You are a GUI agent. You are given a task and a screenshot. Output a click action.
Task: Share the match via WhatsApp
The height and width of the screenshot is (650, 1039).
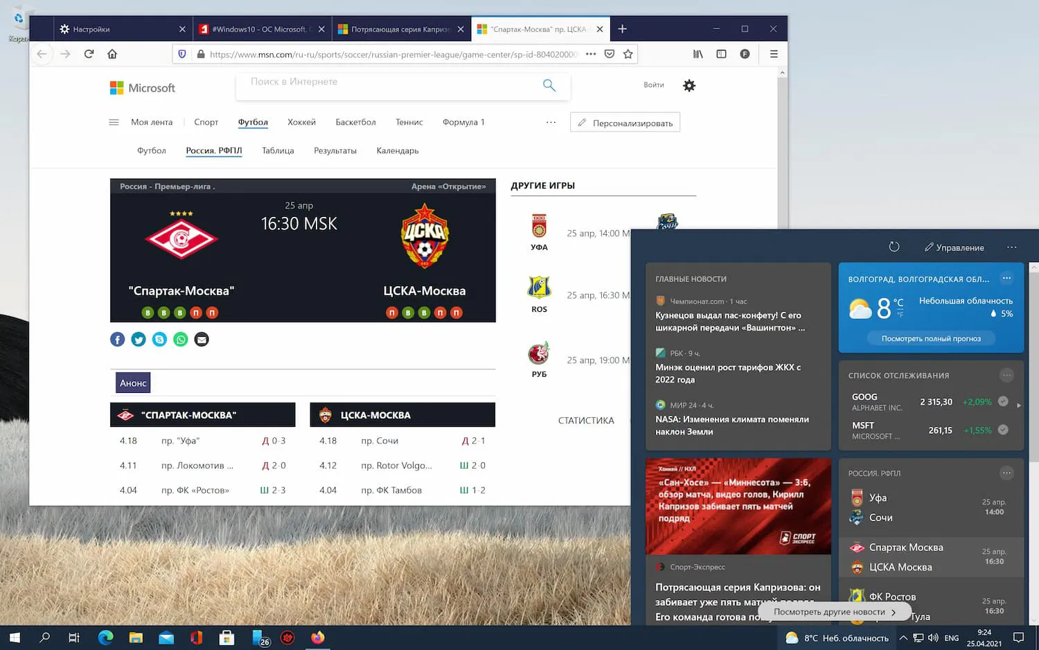pos(181,340)
